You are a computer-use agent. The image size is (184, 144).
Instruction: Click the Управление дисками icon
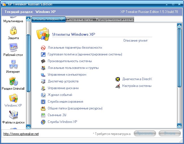tap(43, 88)
